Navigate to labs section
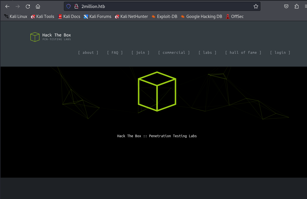 coord(207,53)
